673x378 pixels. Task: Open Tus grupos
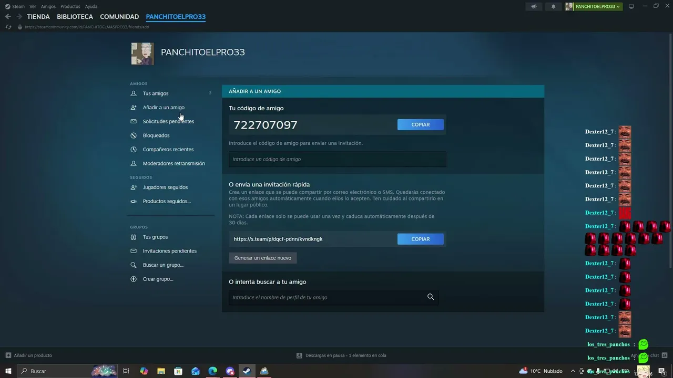pos(155,237)
